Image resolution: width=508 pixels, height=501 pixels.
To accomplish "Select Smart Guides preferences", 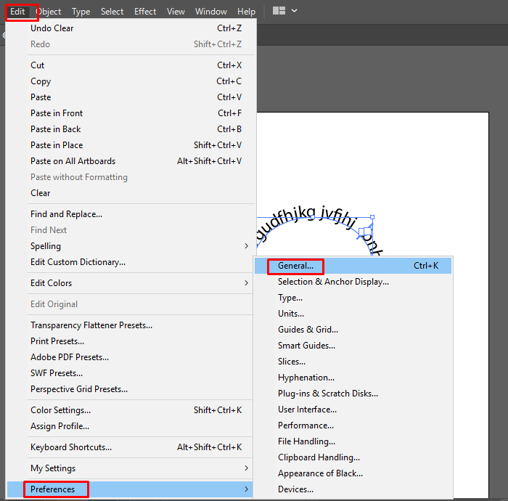I will [306, 346].
